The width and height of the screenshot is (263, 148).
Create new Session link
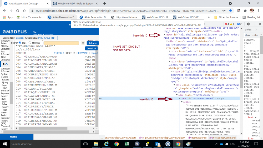20,38
